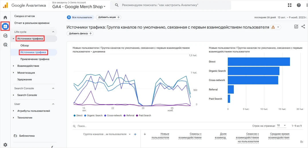Open the Reports icon in left rail

[x=5, y=26]
